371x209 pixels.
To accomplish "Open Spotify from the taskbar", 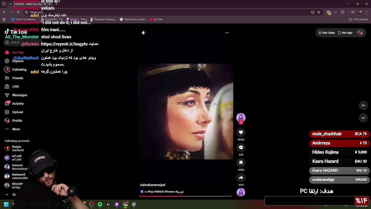I will [x=100, y=204].
